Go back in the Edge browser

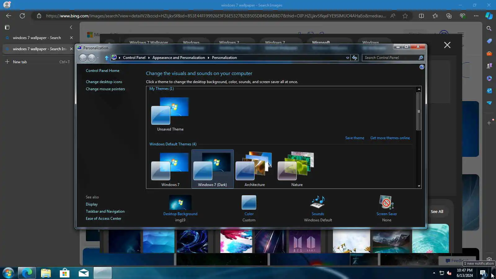(x=9, y=16)
